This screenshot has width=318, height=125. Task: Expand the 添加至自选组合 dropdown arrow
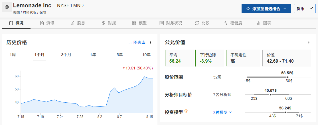tap(285, 9)
